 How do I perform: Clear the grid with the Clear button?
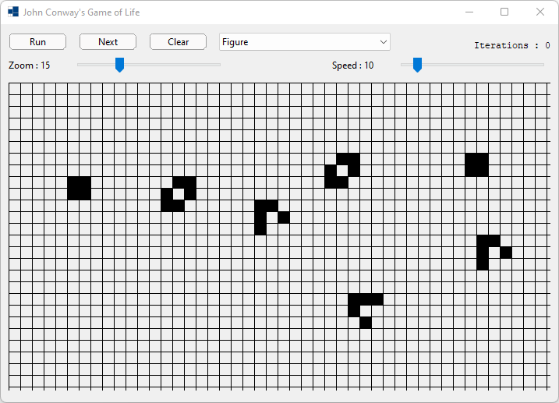pos(178,42)
